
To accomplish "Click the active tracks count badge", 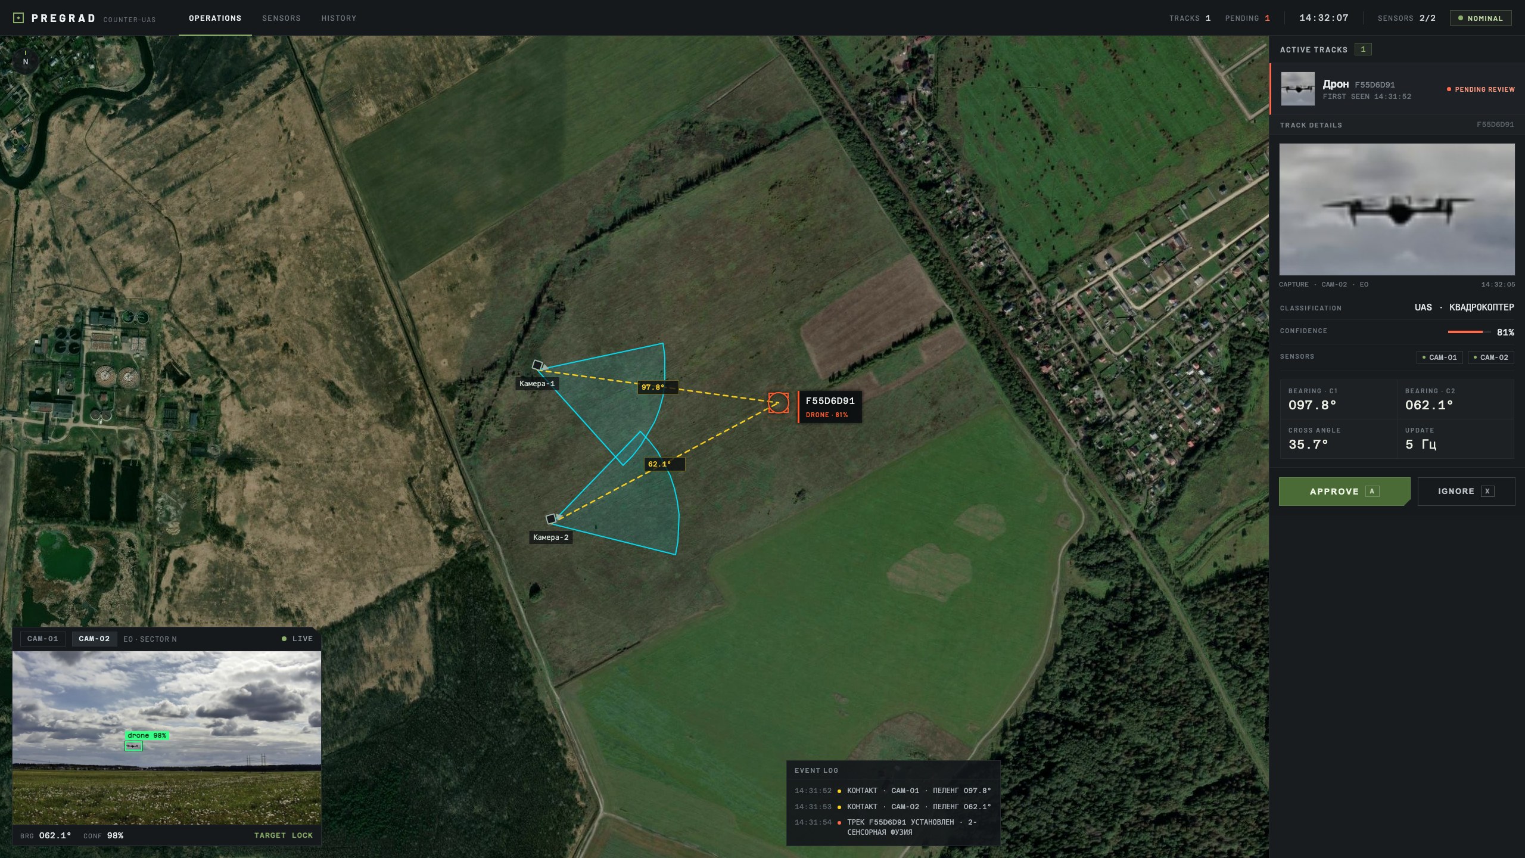I will [1363, 49].
